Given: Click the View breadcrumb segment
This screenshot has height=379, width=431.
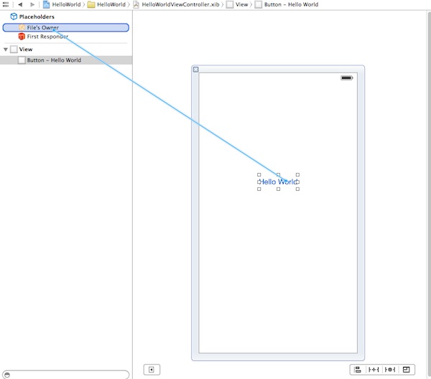Looking at the screenshot, I should [x=240, y=4].
